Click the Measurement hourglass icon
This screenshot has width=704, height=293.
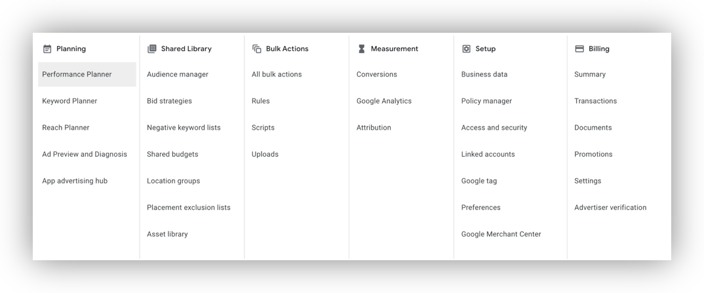362,49
